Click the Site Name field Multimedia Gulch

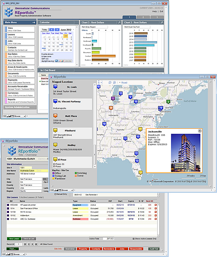(34, 171)
